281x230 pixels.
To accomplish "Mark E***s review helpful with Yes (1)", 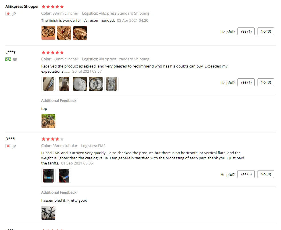I will [x=246, y=82].
